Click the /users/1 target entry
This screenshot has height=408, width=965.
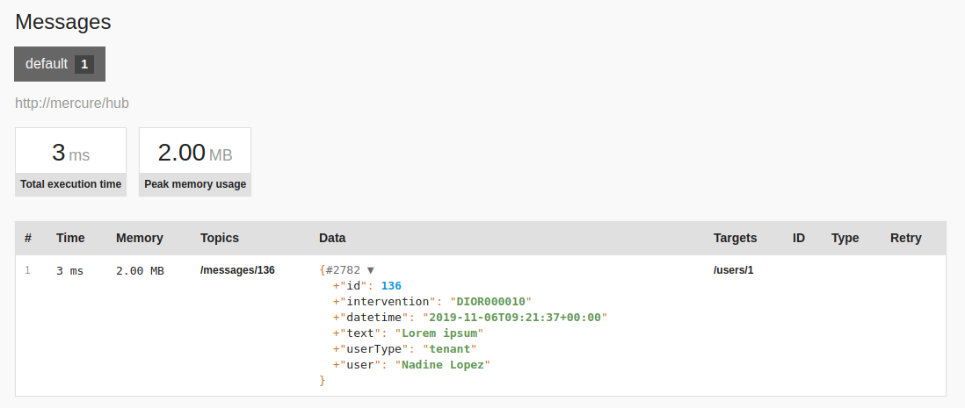733,270
